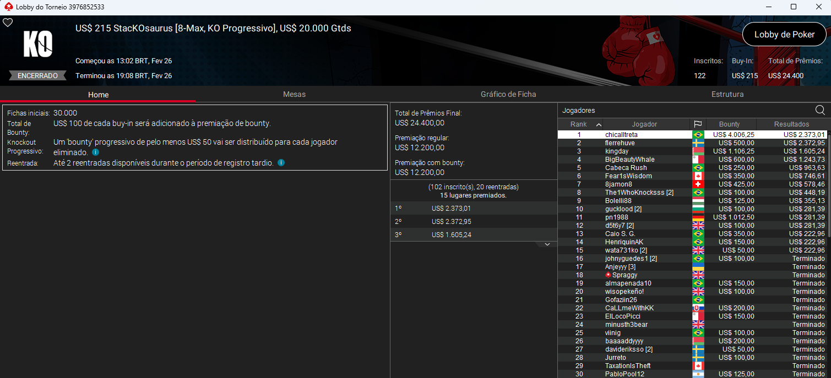
Task: Click the PokerStars logo in title bar
Action: click(7, 7)
